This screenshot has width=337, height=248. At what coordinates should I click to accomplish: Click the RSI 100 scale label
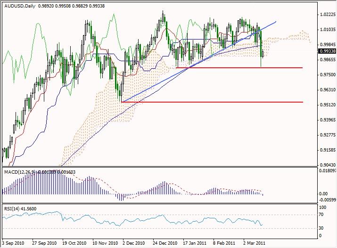(x=322, y=208)
